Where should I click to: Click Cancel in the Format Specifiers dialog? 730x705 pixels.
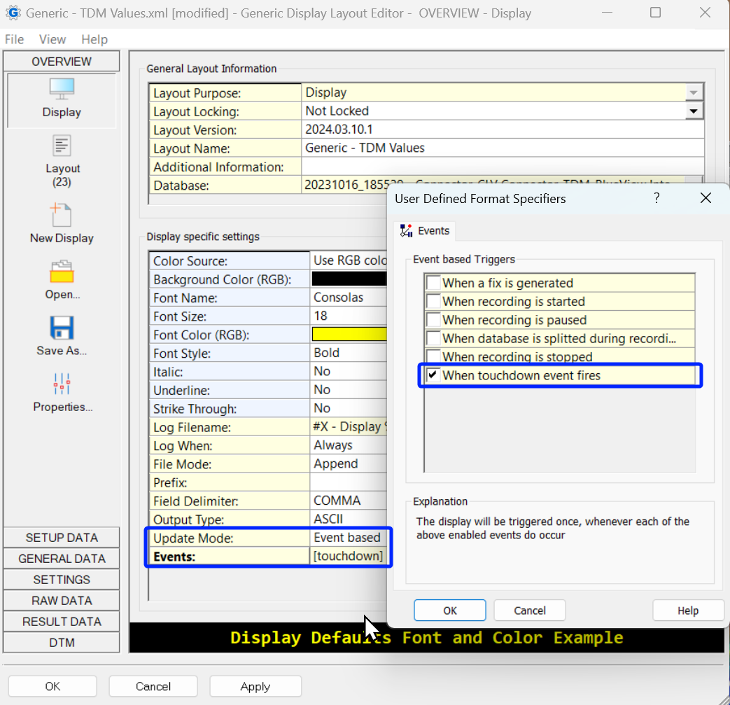[x=529, y=610]
